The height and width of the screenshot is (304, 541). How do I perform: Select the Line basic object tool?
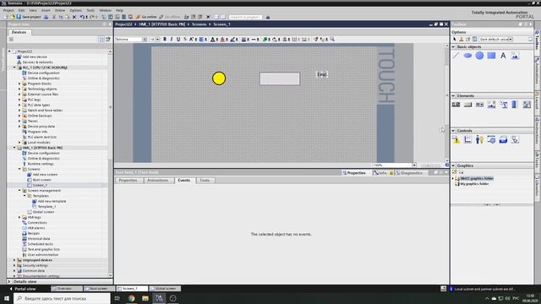456,56
